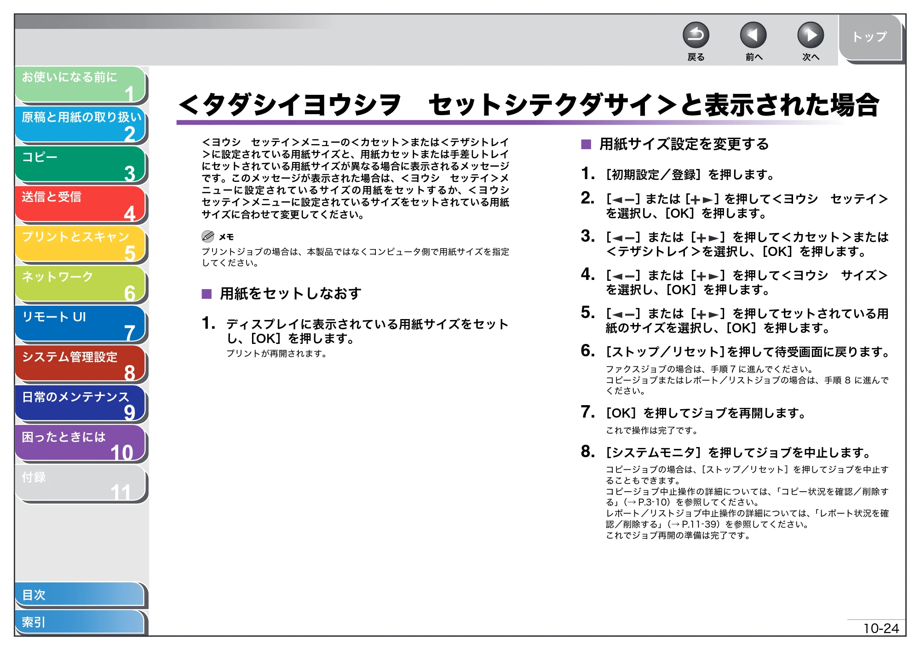Click the note プリントが再開されます。
The height and width of the screenshot is (651, 920).
276,354
